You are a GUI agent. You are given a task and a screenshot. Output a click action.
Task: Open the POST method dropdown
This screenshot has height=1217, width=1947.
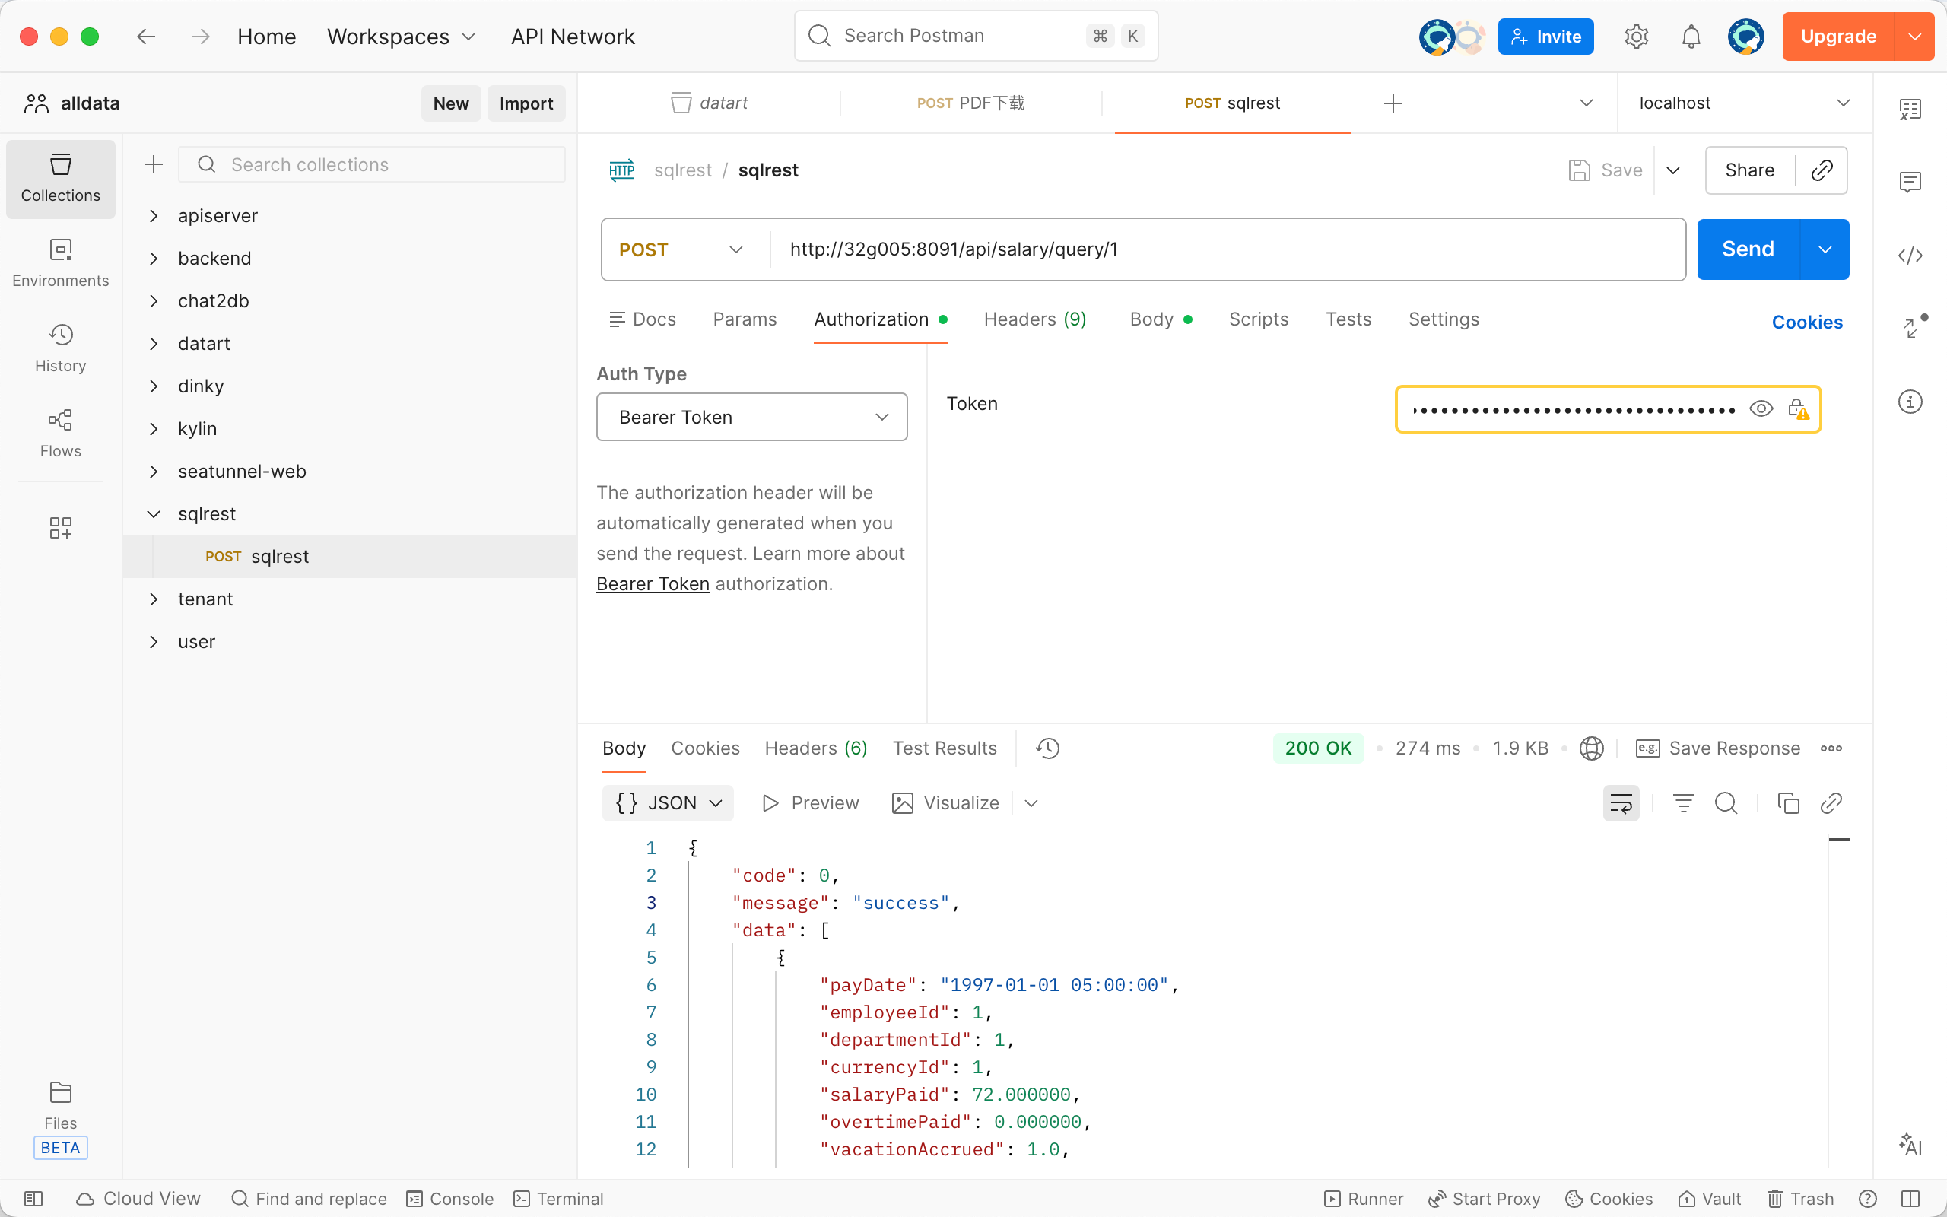point(681,249)
